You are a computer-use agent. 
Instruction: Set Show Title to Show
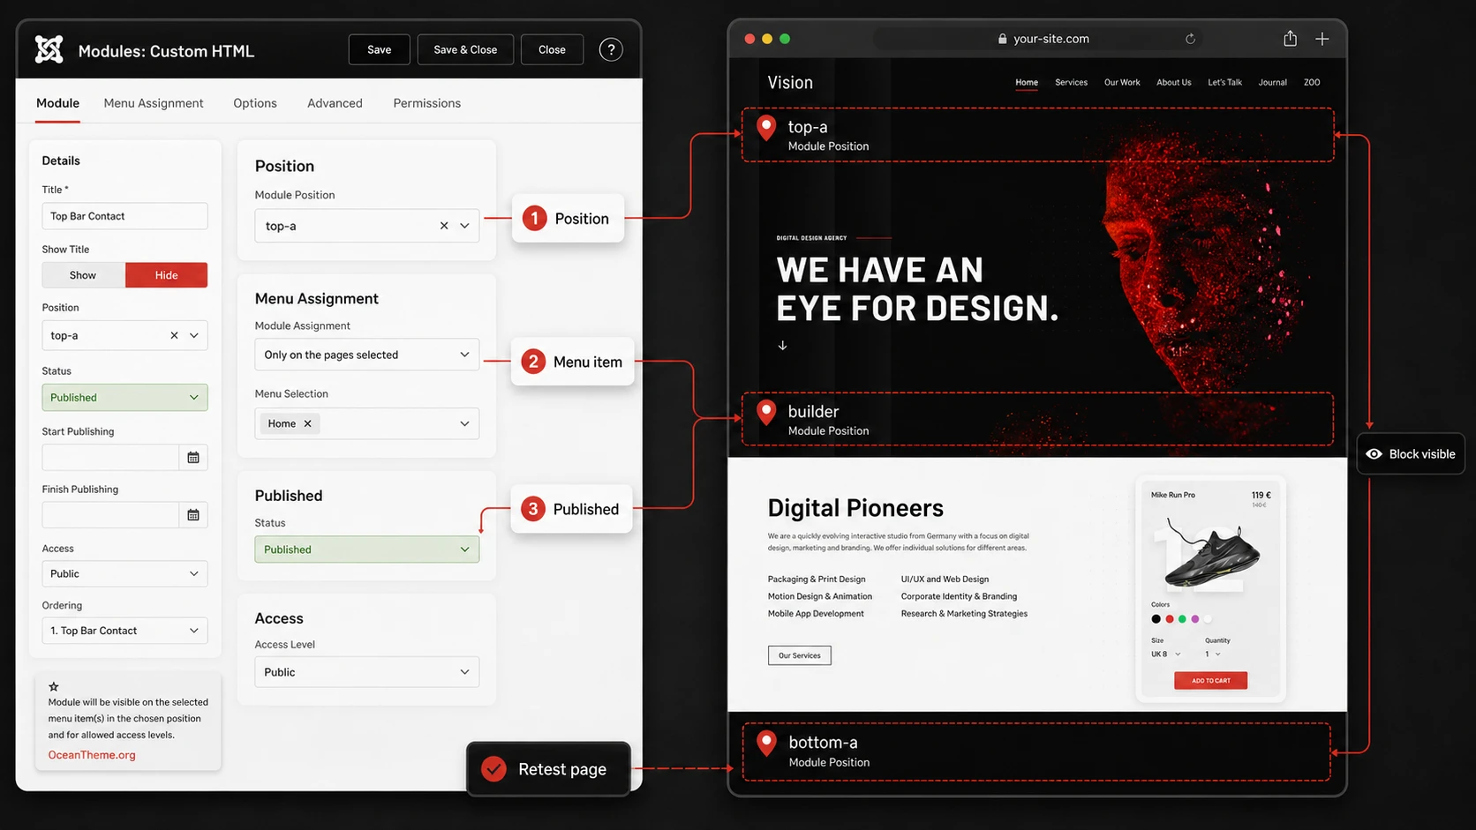83,275
